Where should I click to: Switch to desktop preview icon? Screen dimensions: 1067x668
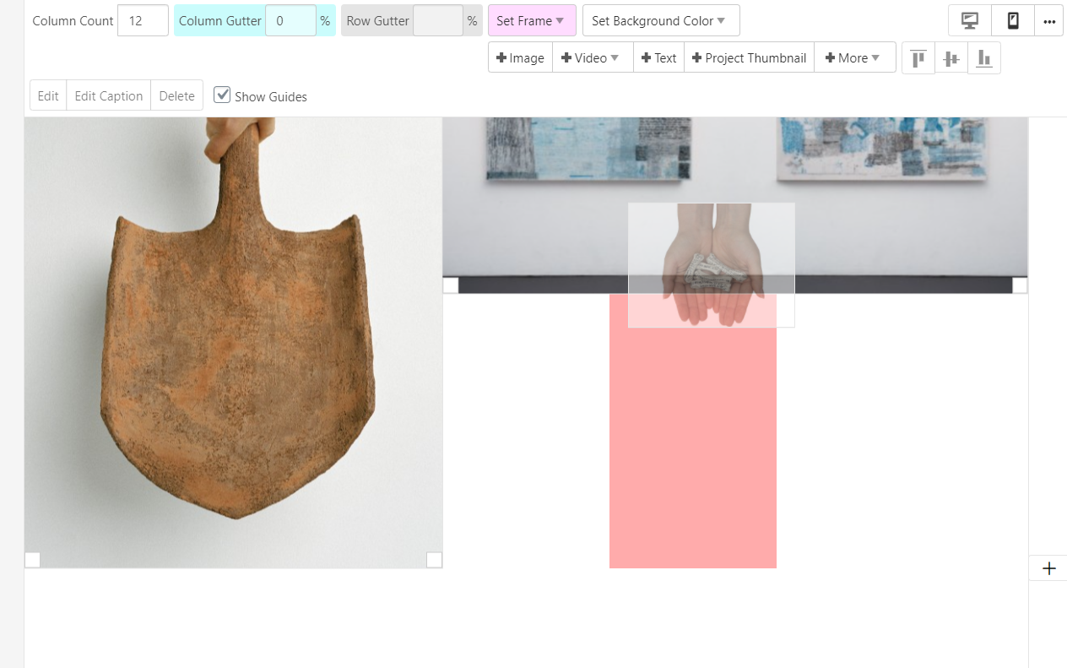[970, 21]
